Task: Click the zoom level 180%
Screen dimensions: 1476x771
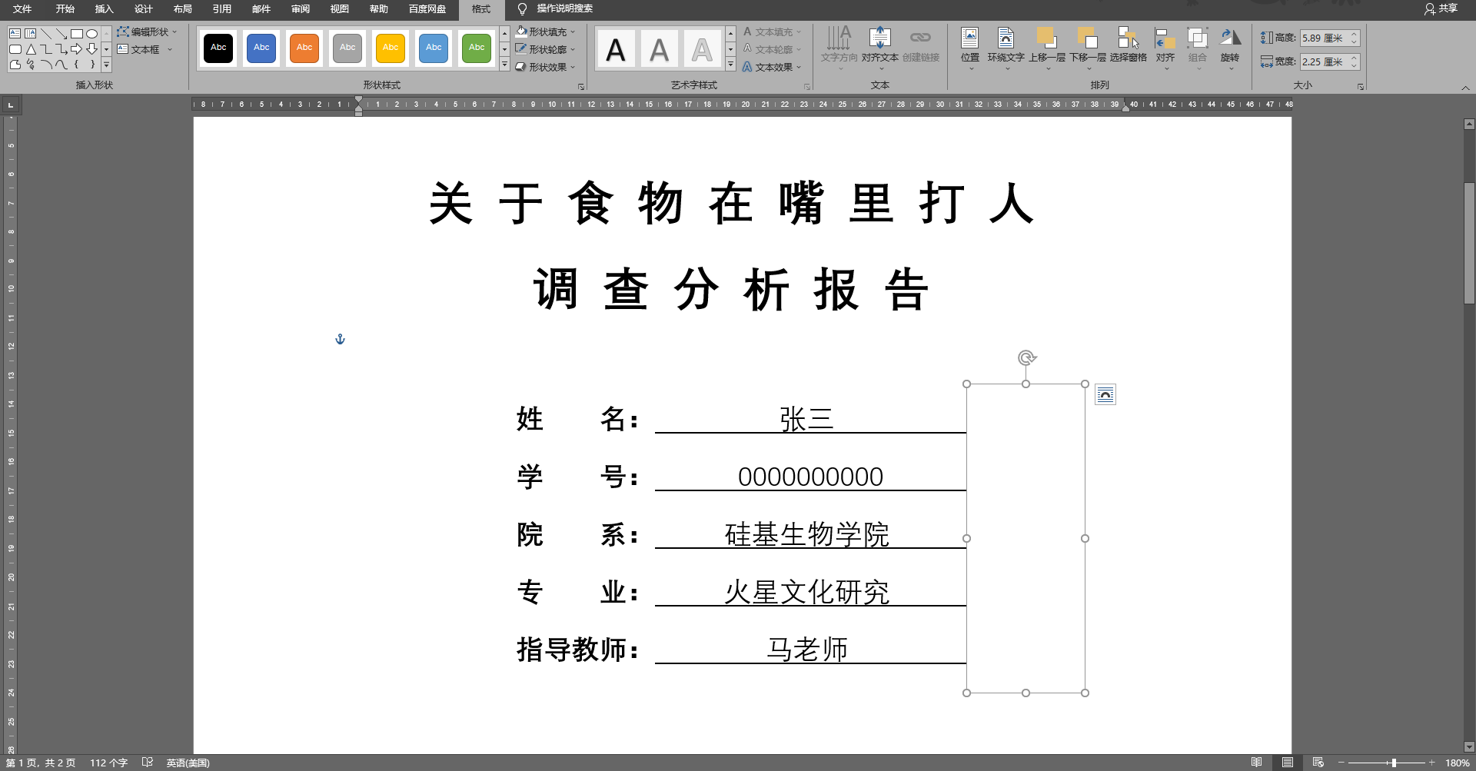Action: (1457, 763)
